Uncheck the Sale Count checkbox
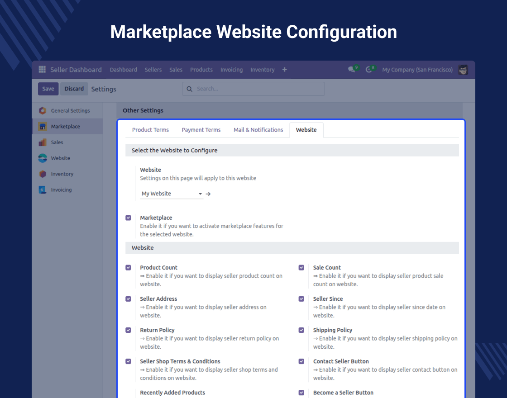 point(301,267)
